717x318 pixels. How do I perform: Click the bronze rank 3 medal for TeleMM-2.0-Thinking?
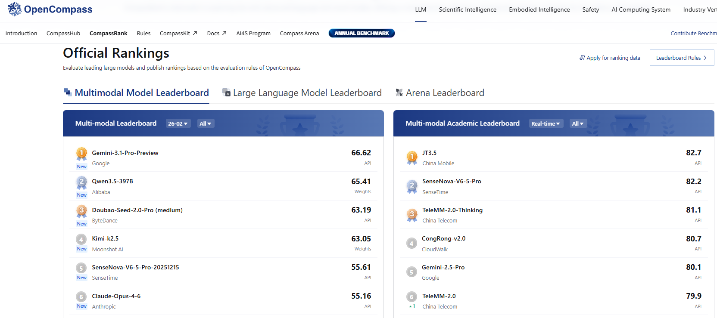click(x=412, y=215)
